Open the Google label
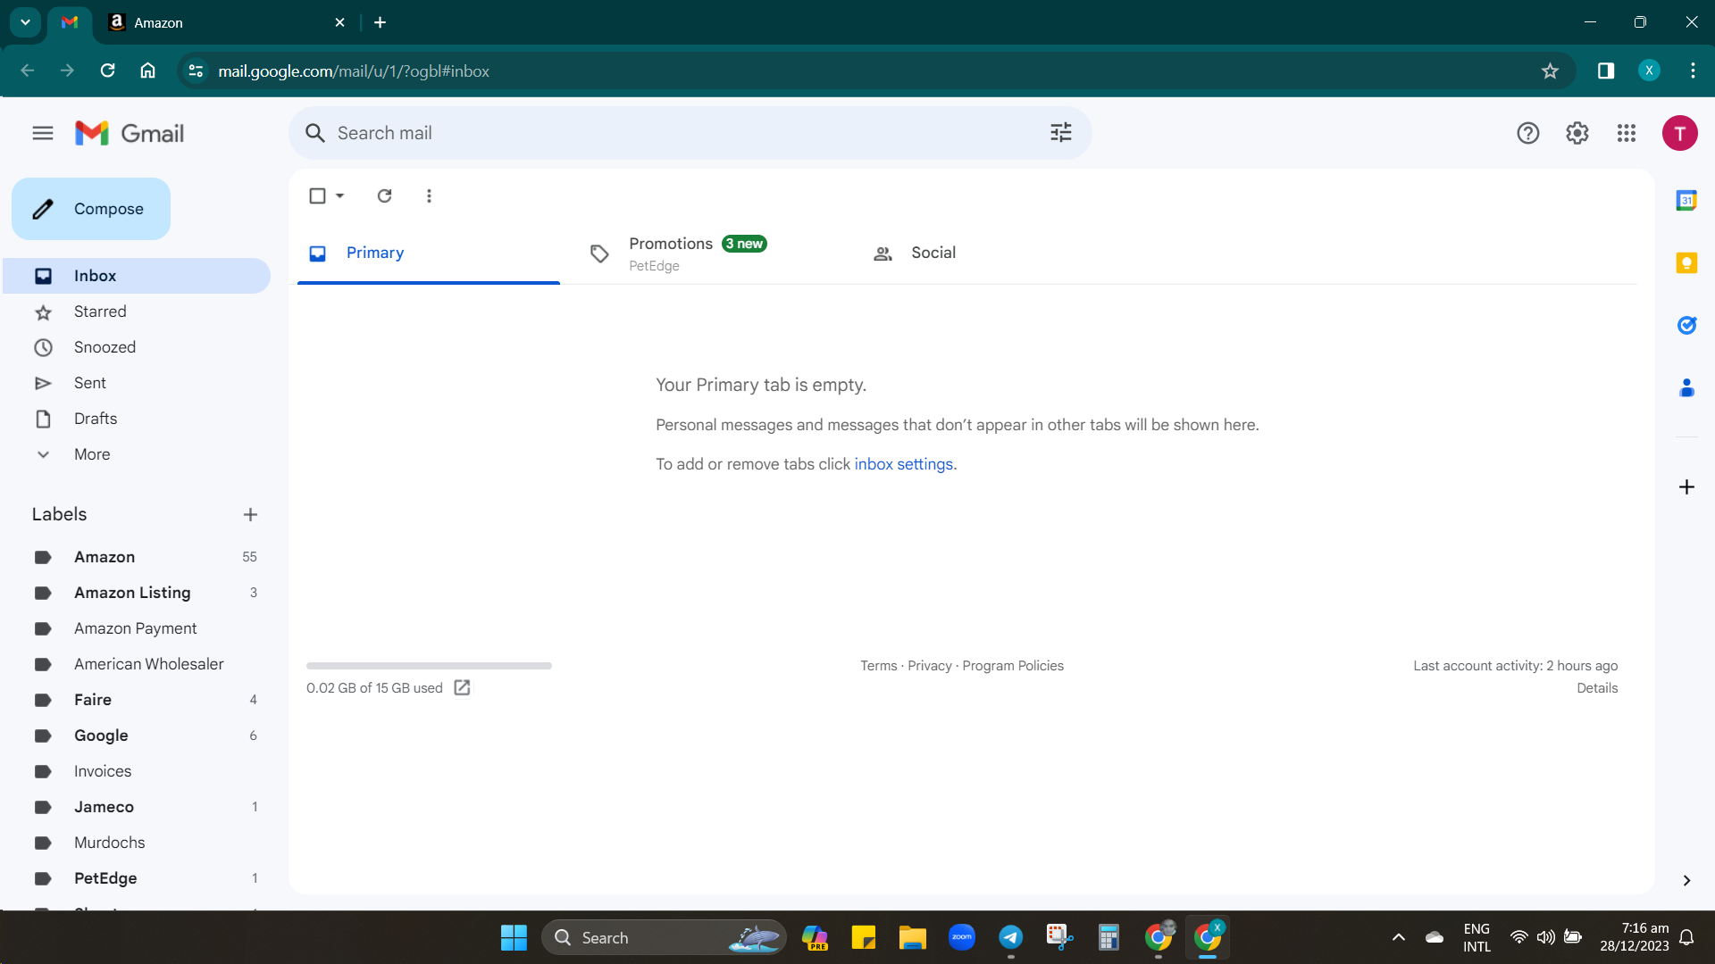1715x964 pixels. pyautogui.click(x=137, y=735)
